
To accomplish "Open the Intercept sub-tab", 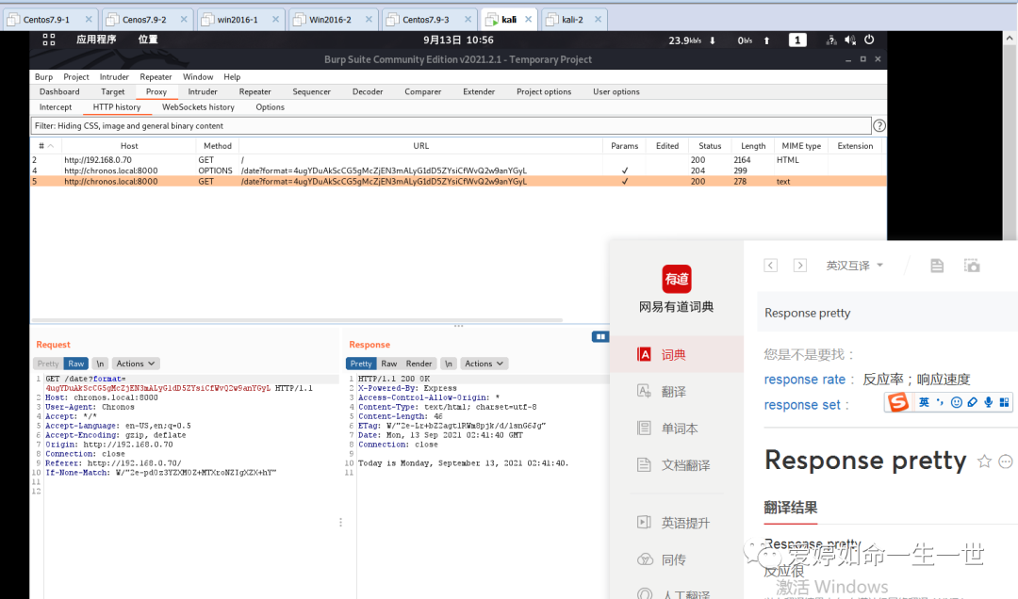I will [56, 107].
